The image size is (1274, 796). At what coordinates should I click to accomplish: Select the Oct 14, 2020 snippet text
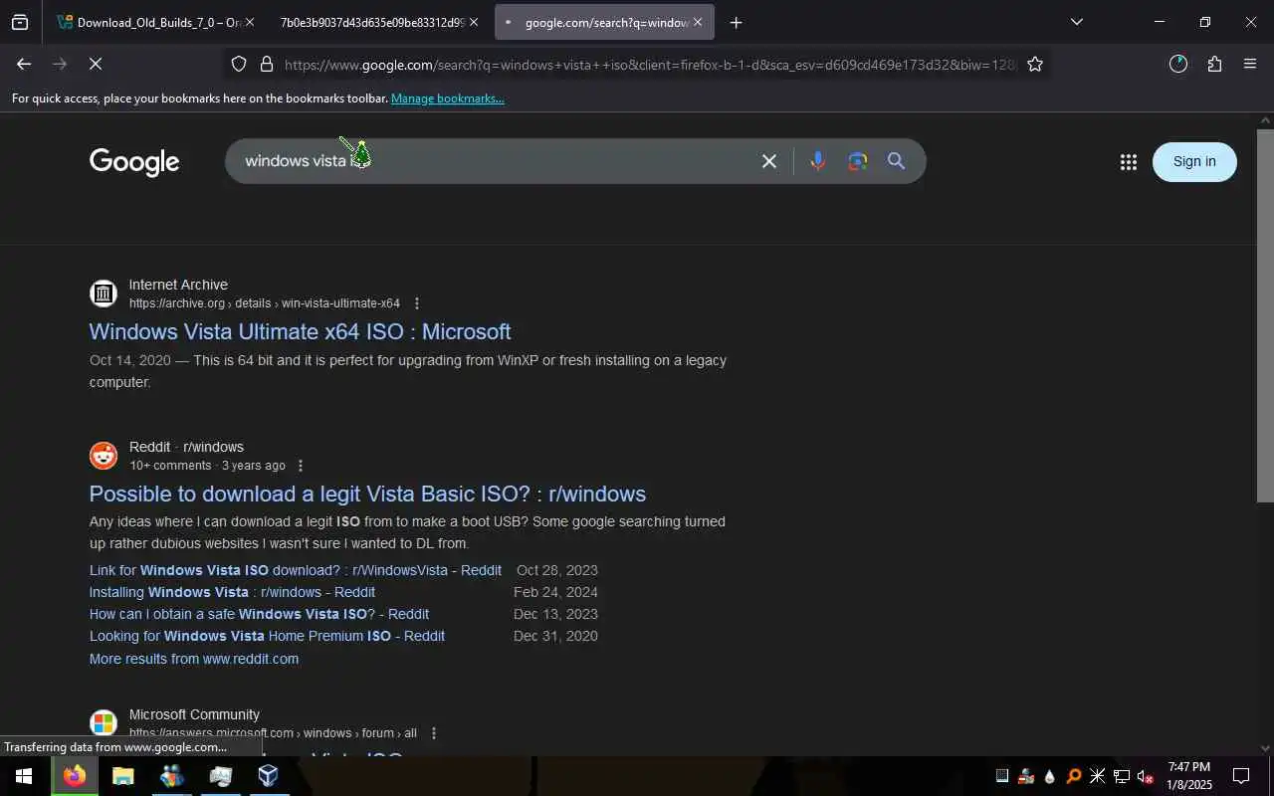pos(130,360)
